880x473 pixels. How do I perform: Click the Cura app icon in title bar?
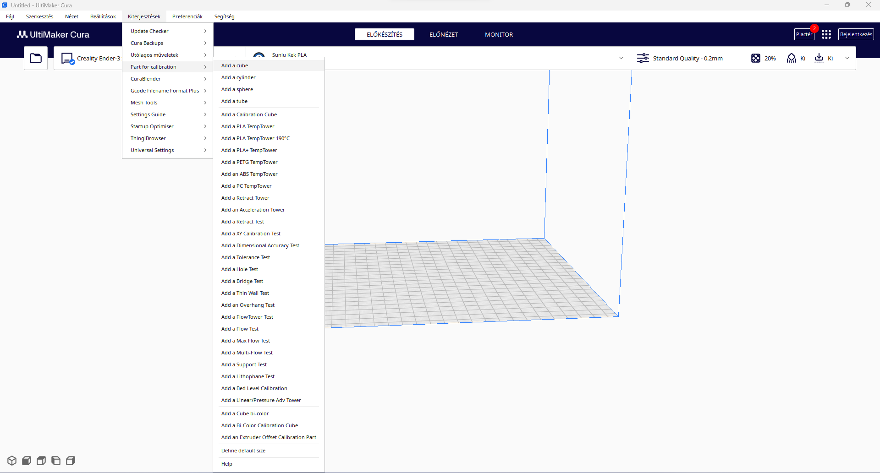pyautogui.click(x=5, y=5)
